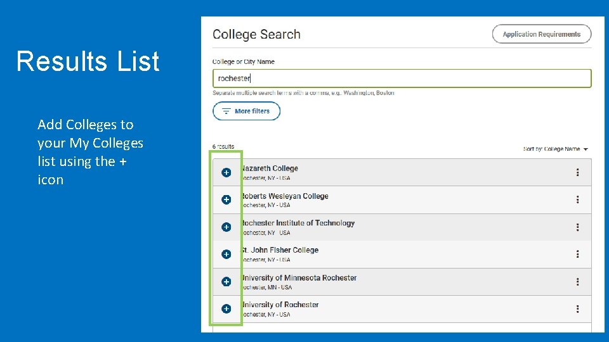Open the Nazareth College result link
The width and height of the screenshot is (609, 342).
point(270,168)
